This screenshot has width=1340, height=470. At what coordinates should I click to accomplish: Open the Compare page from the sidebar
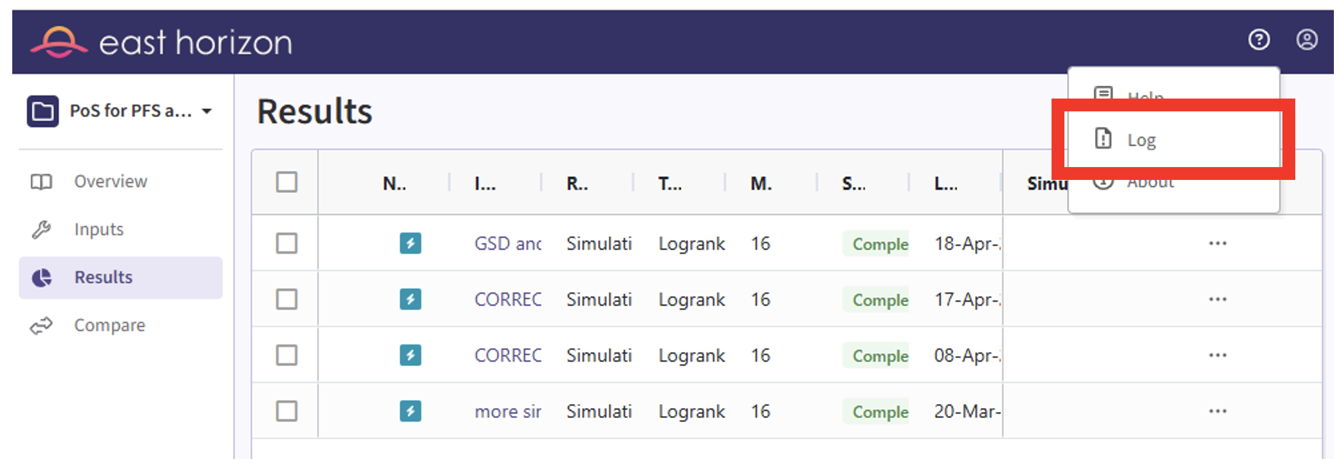coord(109,326)
